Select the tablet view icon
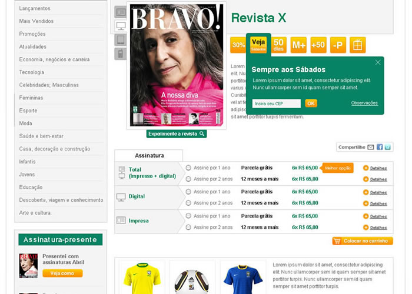412x294 pixels. [x=121, y=40]
